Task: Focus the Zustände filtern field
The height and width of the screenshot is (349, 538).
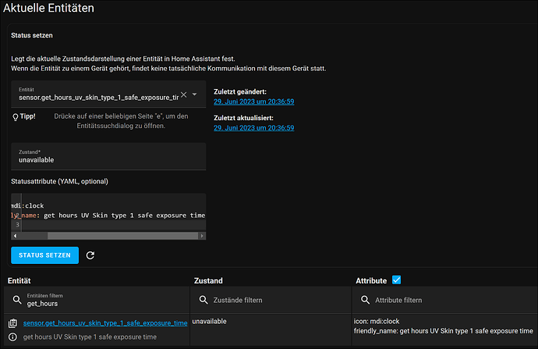Action: pos(271,300)
